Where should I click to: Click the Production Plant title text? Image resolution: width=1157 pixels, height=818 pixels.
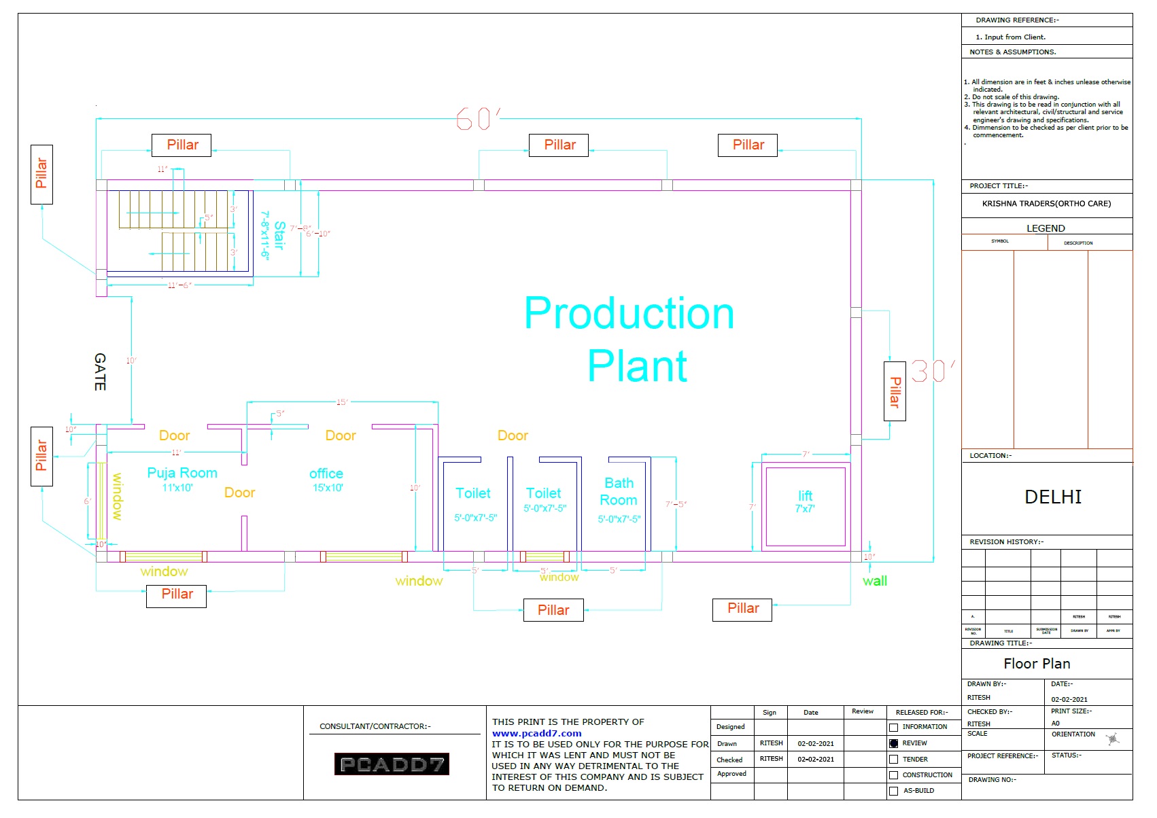point(630,340)
